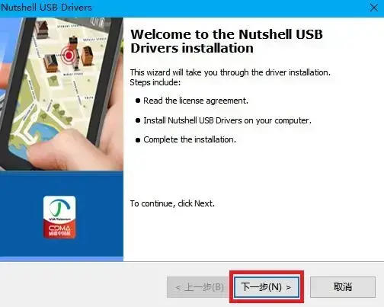Click the Welcome to the Nutshell heading
384x307 pixels.
(226, 41)
